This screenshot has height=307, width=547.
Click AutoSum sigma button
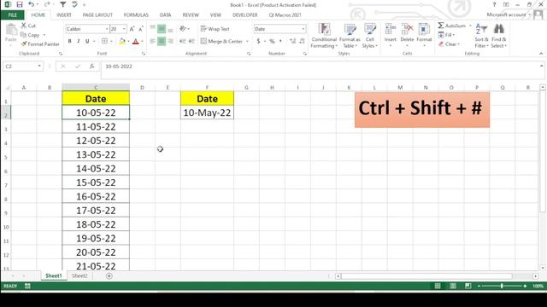tap(452, 26)
